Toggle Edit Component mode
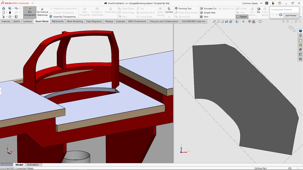 pos(30,12)
